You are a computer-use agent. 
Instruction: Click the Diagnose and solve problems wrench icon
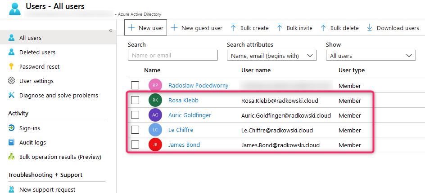(x=12, y=95)
